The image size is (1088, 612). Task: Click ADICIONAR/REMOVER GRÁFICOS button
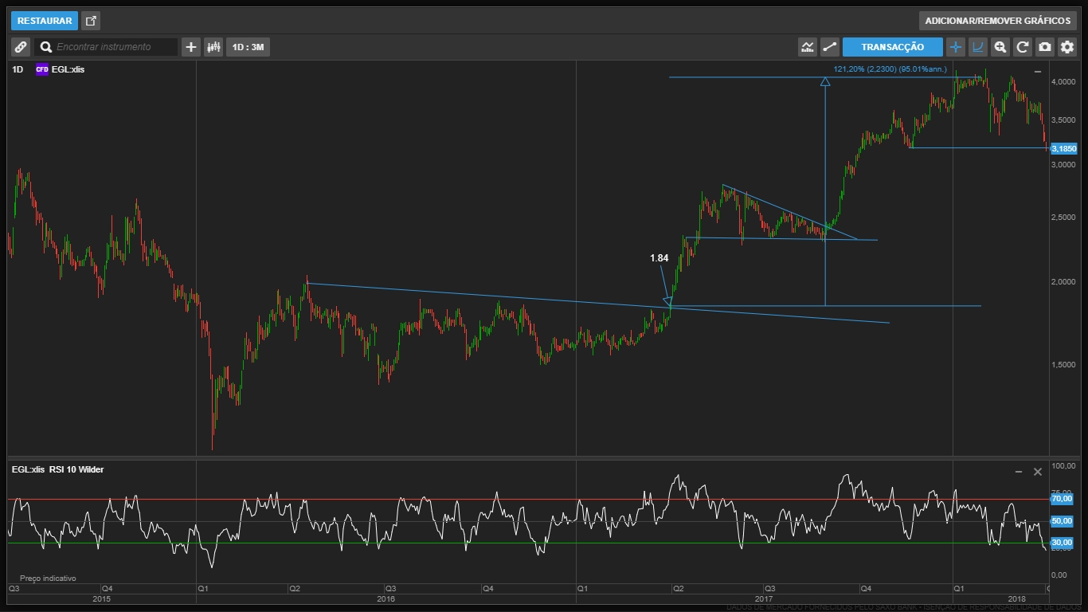[997, 21]
